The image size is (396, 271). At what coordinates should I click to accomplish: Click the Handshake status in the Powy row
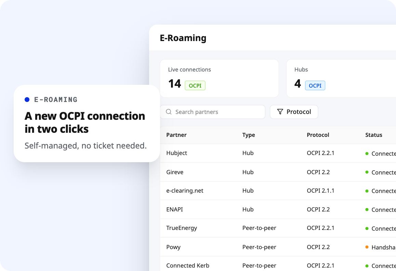click(381, 247)
